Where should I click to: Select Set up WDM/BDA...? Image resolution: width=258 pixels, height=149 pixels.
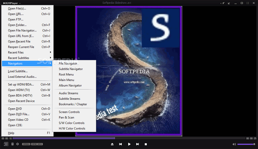tap(28, 84)
